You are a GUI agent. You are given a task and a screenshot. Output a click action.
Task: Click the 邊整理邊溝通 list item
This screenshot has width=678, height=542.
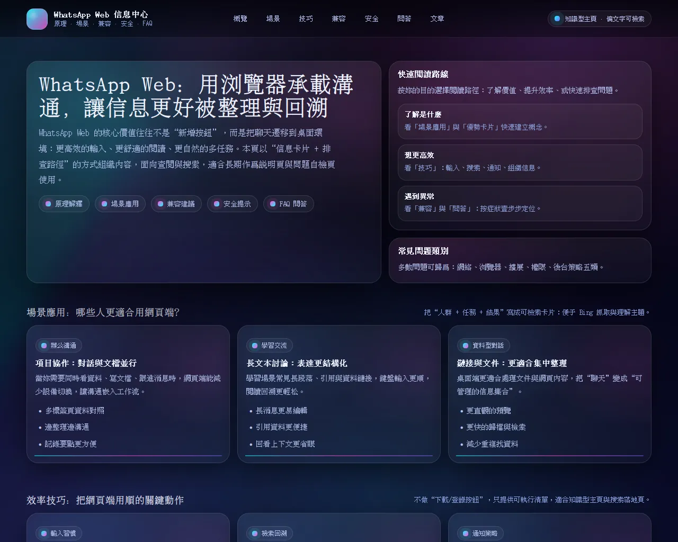tap(67, 427)
